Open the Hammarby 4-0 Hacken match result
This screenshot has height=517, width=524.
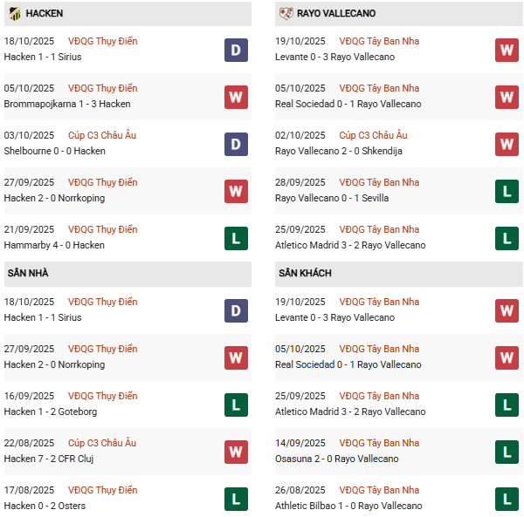[x=56, y=245]
